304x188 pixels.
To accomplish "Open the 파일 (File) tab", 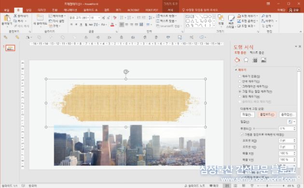I will coord(6,10).
